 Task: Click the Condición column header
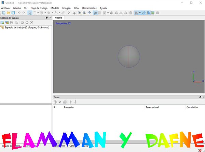tap(195, 107)
